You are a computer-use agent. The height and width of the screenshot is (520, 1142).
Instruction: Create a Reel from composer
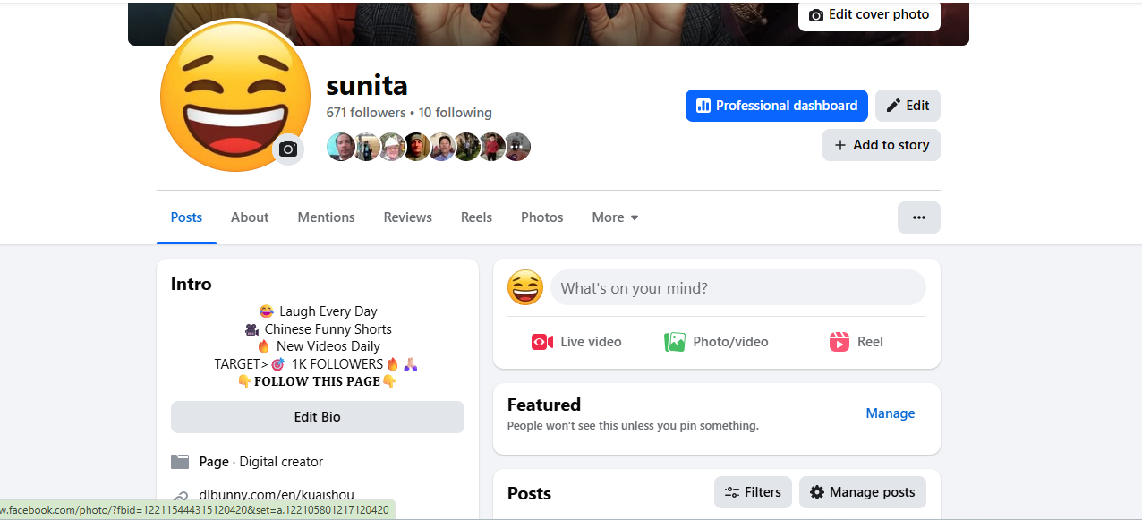pos(856,342)
